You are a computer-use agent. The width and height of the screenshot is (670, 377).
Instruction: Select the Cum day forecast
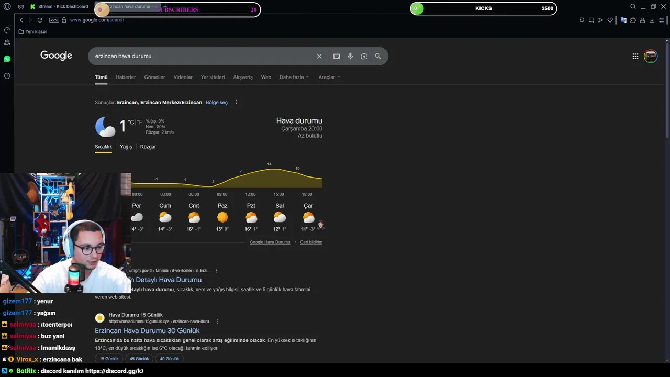click(165, 217)
